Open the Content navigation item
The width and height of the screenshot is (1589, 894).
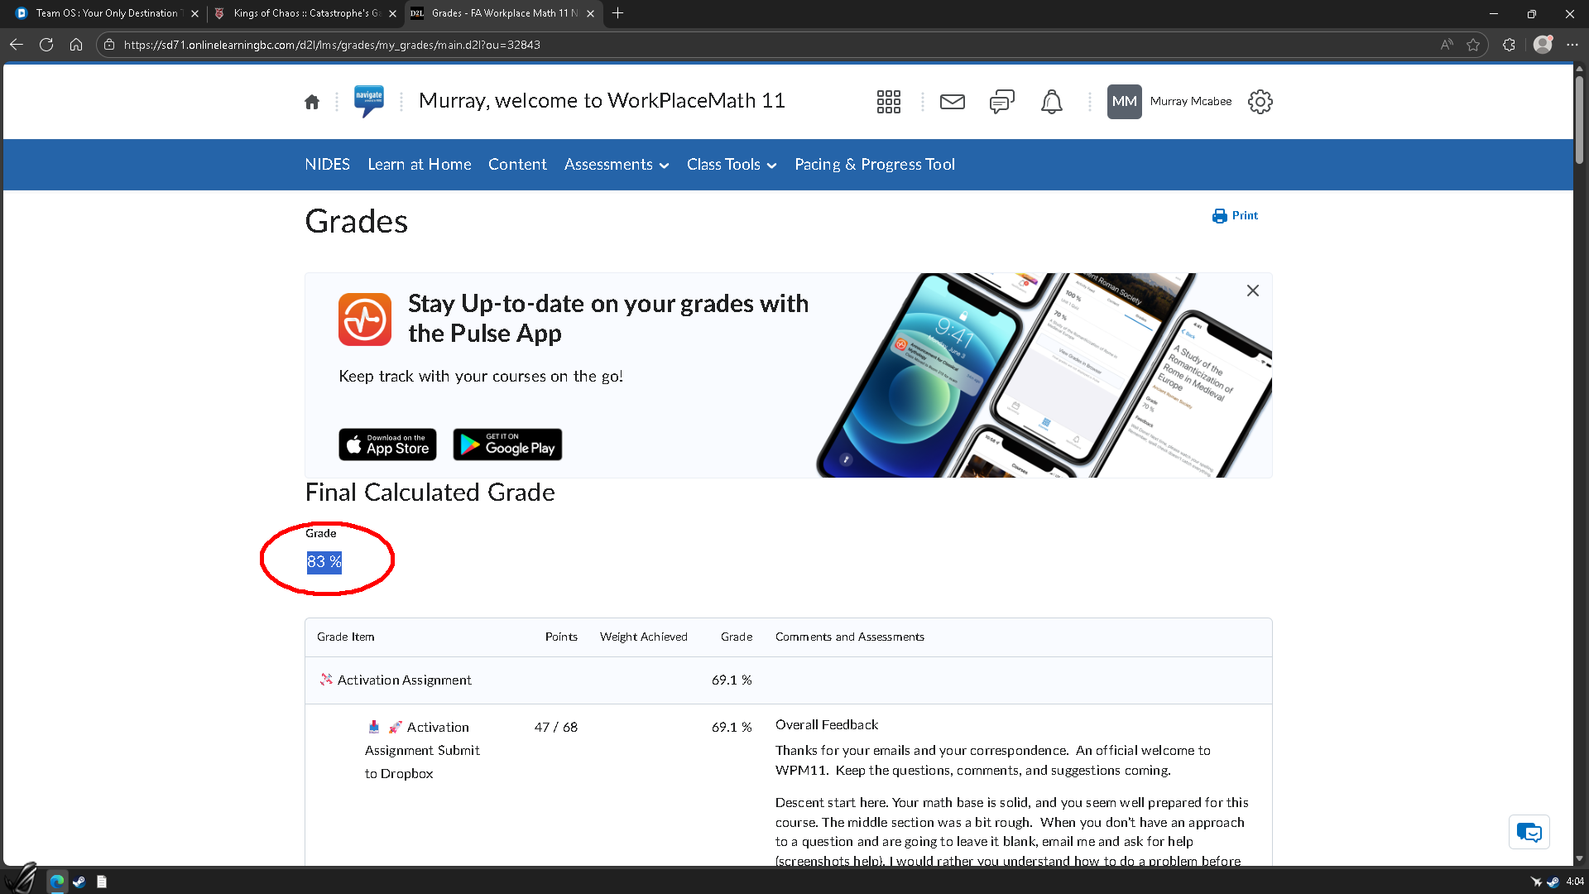pyautogui.click(x=517, y=165)
